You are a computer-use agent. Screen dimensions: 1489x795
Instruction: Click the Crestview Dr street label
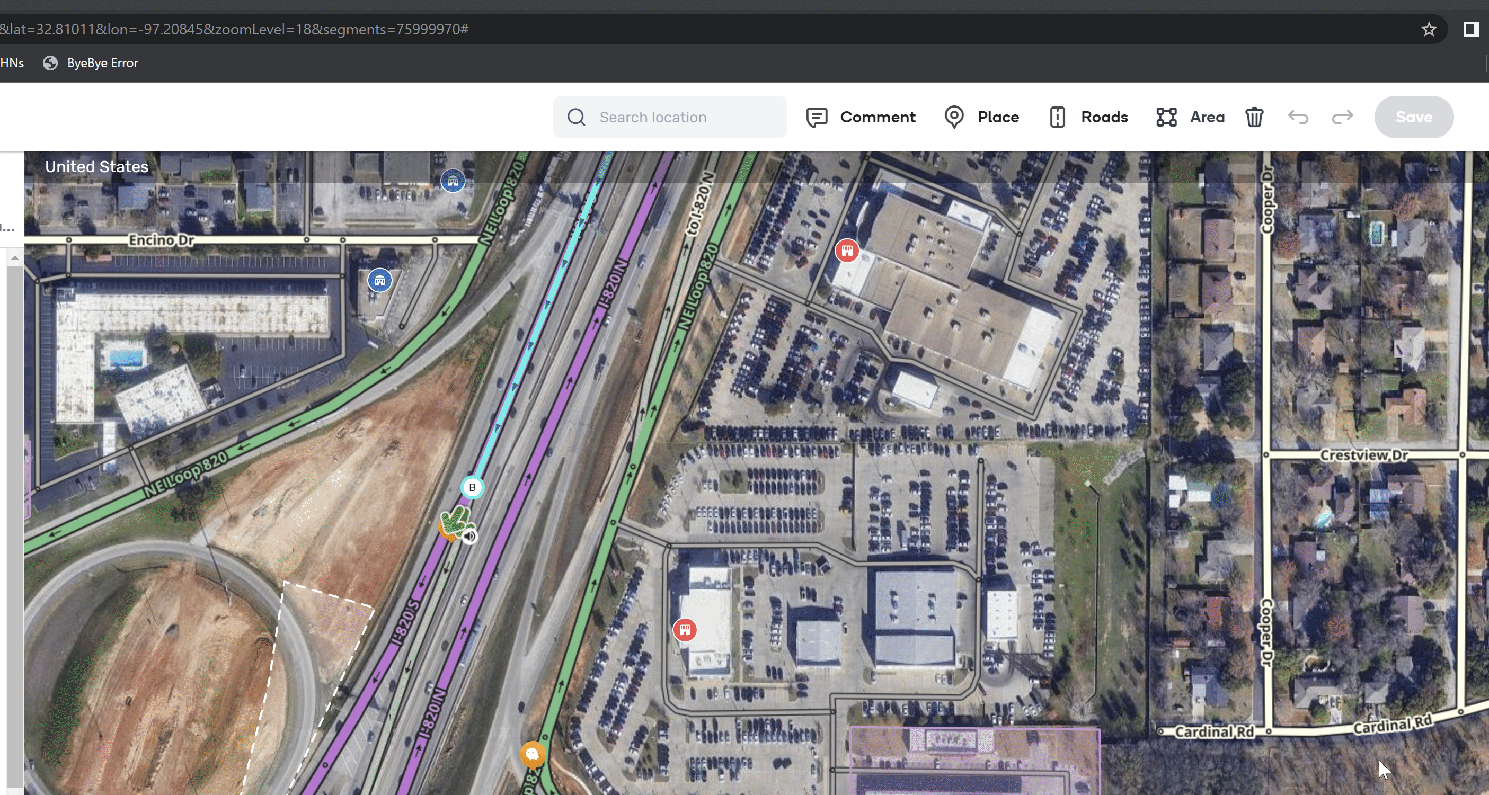pos(1363,455)
